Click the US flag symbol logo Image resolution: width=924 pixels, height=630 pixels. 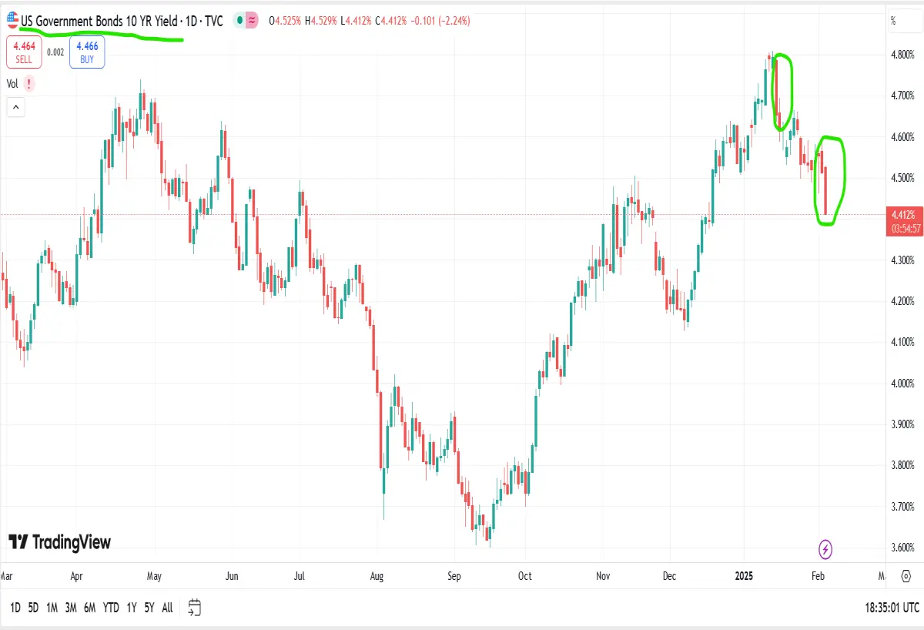pyautogui.click(x=13, y=22)
